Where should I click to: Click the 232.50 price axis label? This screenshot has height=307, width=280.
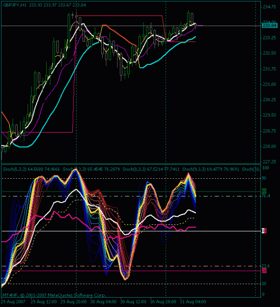pyautogui.click(x=269, y=53)
